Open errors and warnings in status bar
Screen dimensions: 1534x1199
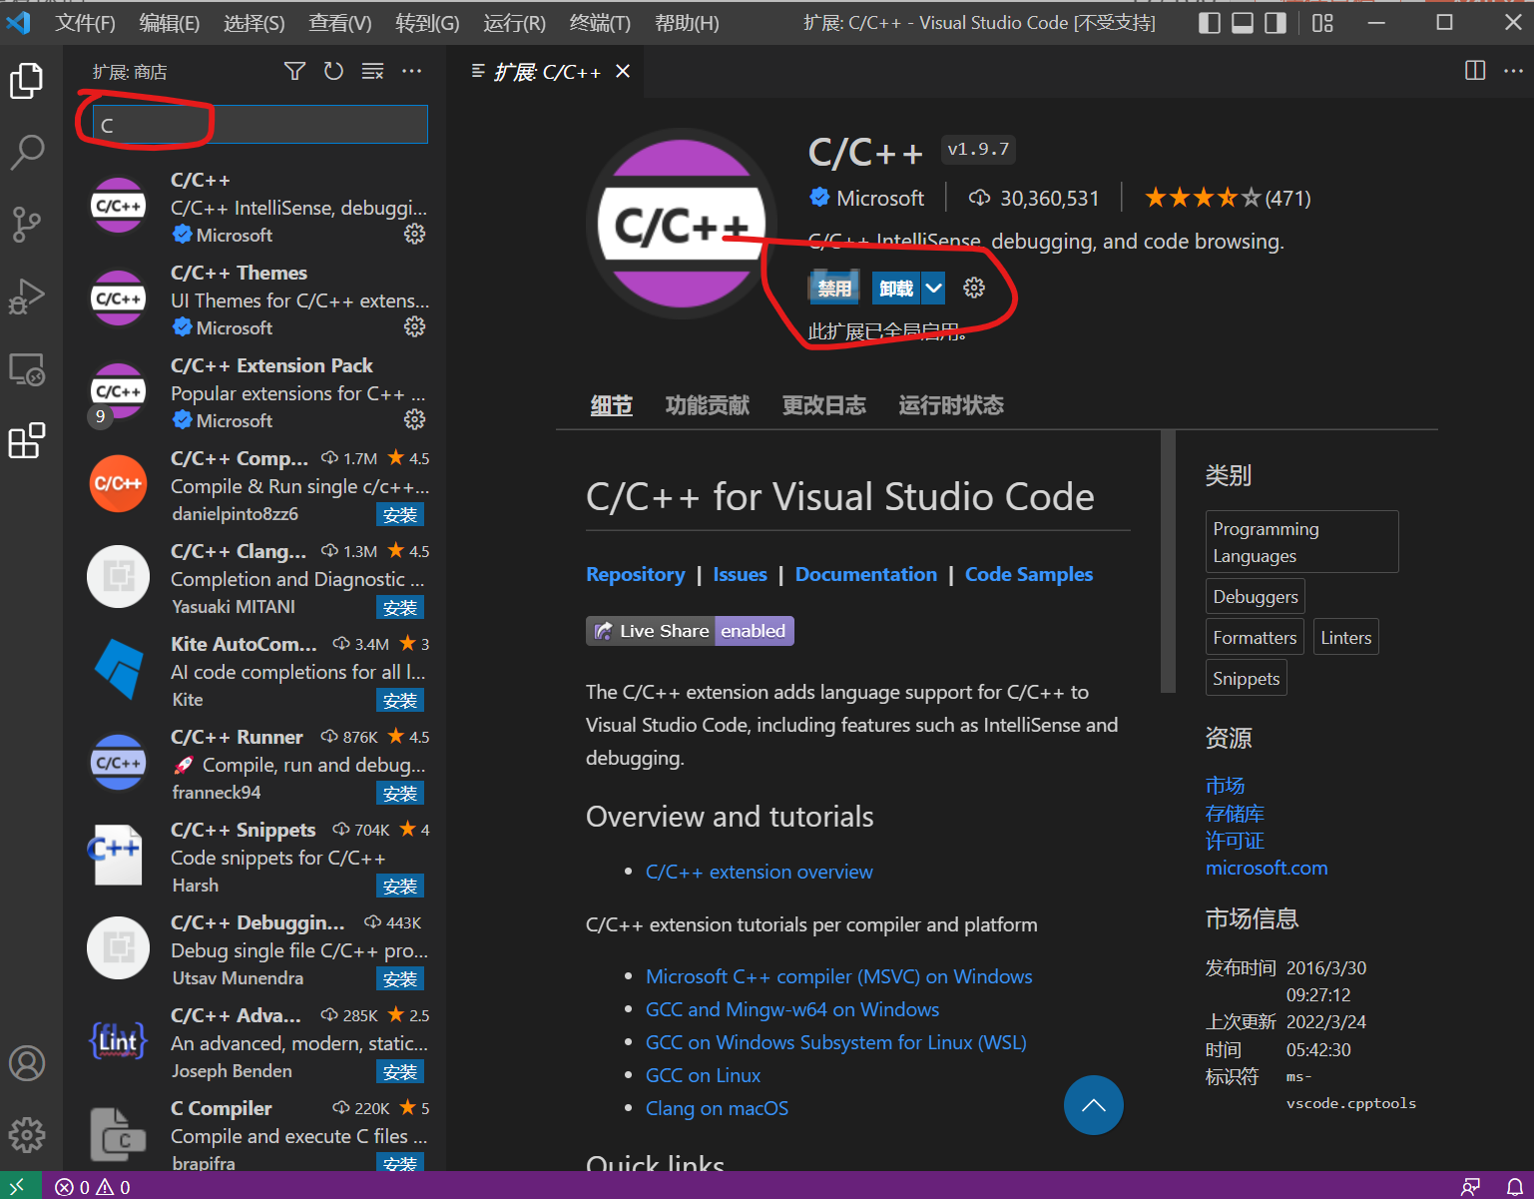point(93,1187)
